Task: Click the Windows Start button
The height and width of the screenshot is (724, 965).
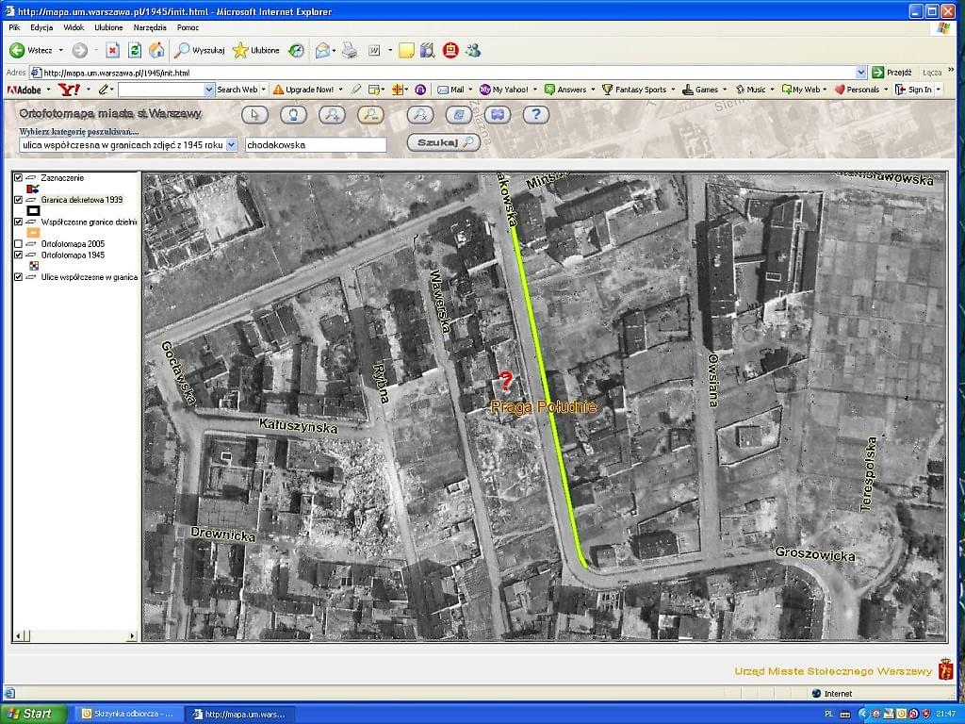Action: coord(33,714)
